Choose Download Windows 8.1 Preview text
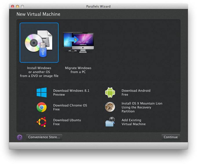Screen dimensions: 197x164 click(71, 93)
